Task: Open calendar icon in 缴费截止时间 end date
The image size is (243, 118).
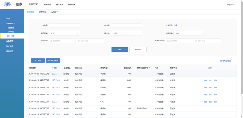Action: click(196, 41)
